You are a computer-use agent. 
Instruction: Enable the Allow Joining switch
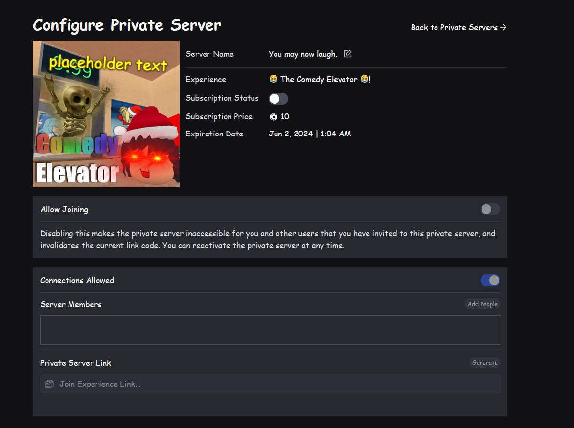490,209
